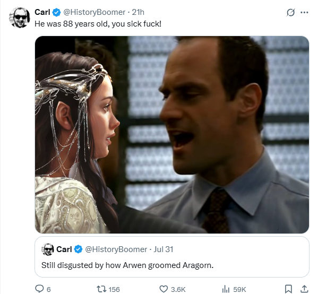Open the @HistoryBoomer handle on the main tweet
Viewport: 318px width, 294px height.
(x=94, y=12)
